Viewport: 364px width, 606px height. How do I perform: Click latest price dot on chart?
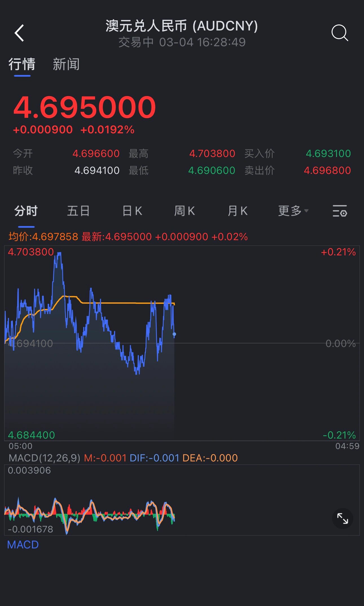click(174, 334)
